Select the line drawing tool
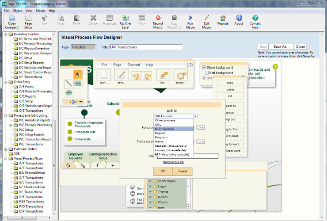Screen dimensions: 327x221 (x=68, y=84)
